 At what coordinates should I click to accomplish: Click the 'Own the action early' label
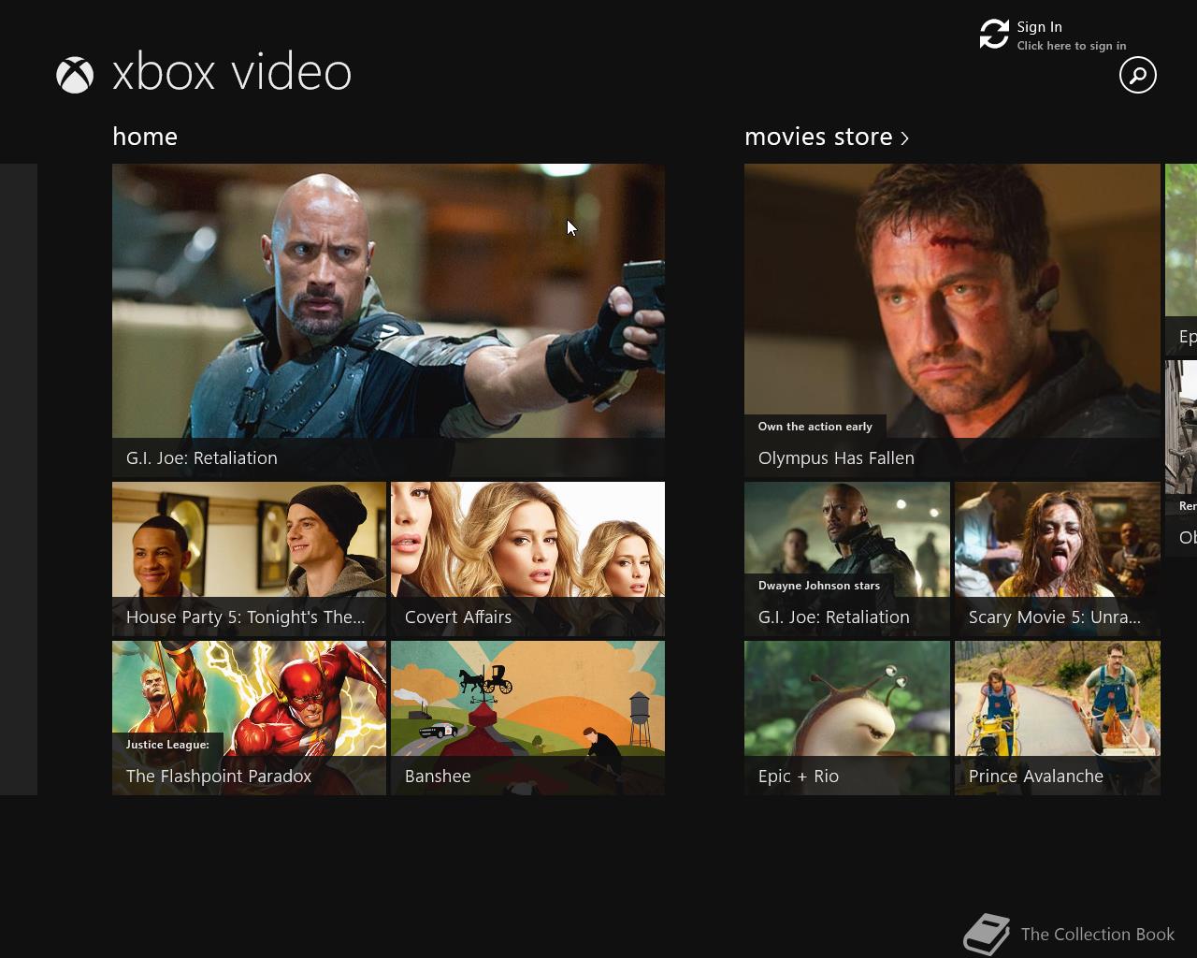[x=815, y=427]
